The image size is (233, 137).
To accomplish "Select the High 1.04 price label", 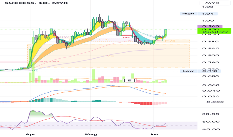I will [x=199, y=14].
